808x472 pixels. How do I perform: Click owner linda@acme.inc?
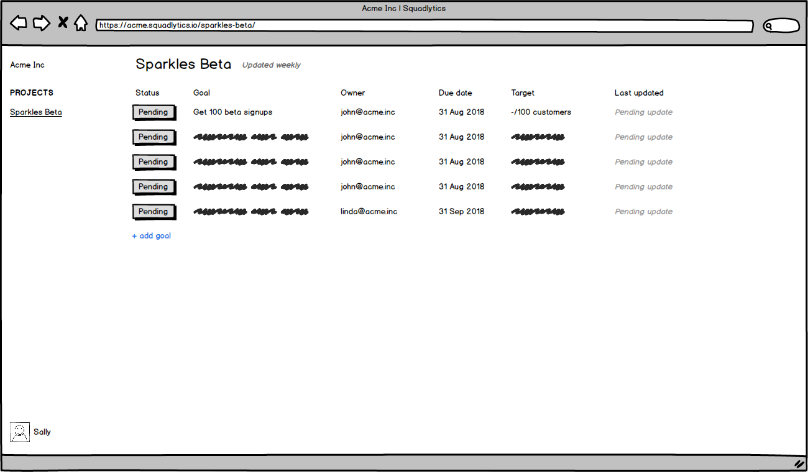point(369,212)
